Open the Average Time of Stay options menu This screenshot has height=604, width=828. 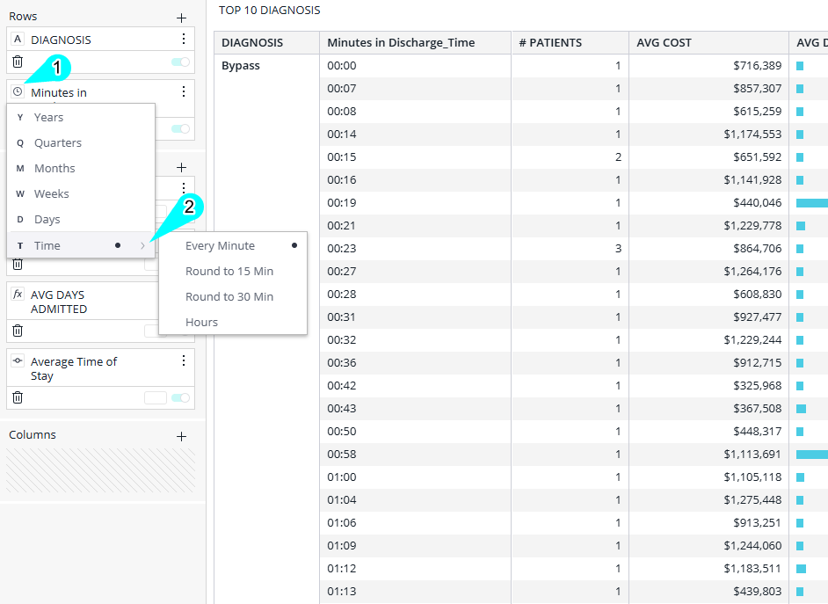(x=183, y=361)
